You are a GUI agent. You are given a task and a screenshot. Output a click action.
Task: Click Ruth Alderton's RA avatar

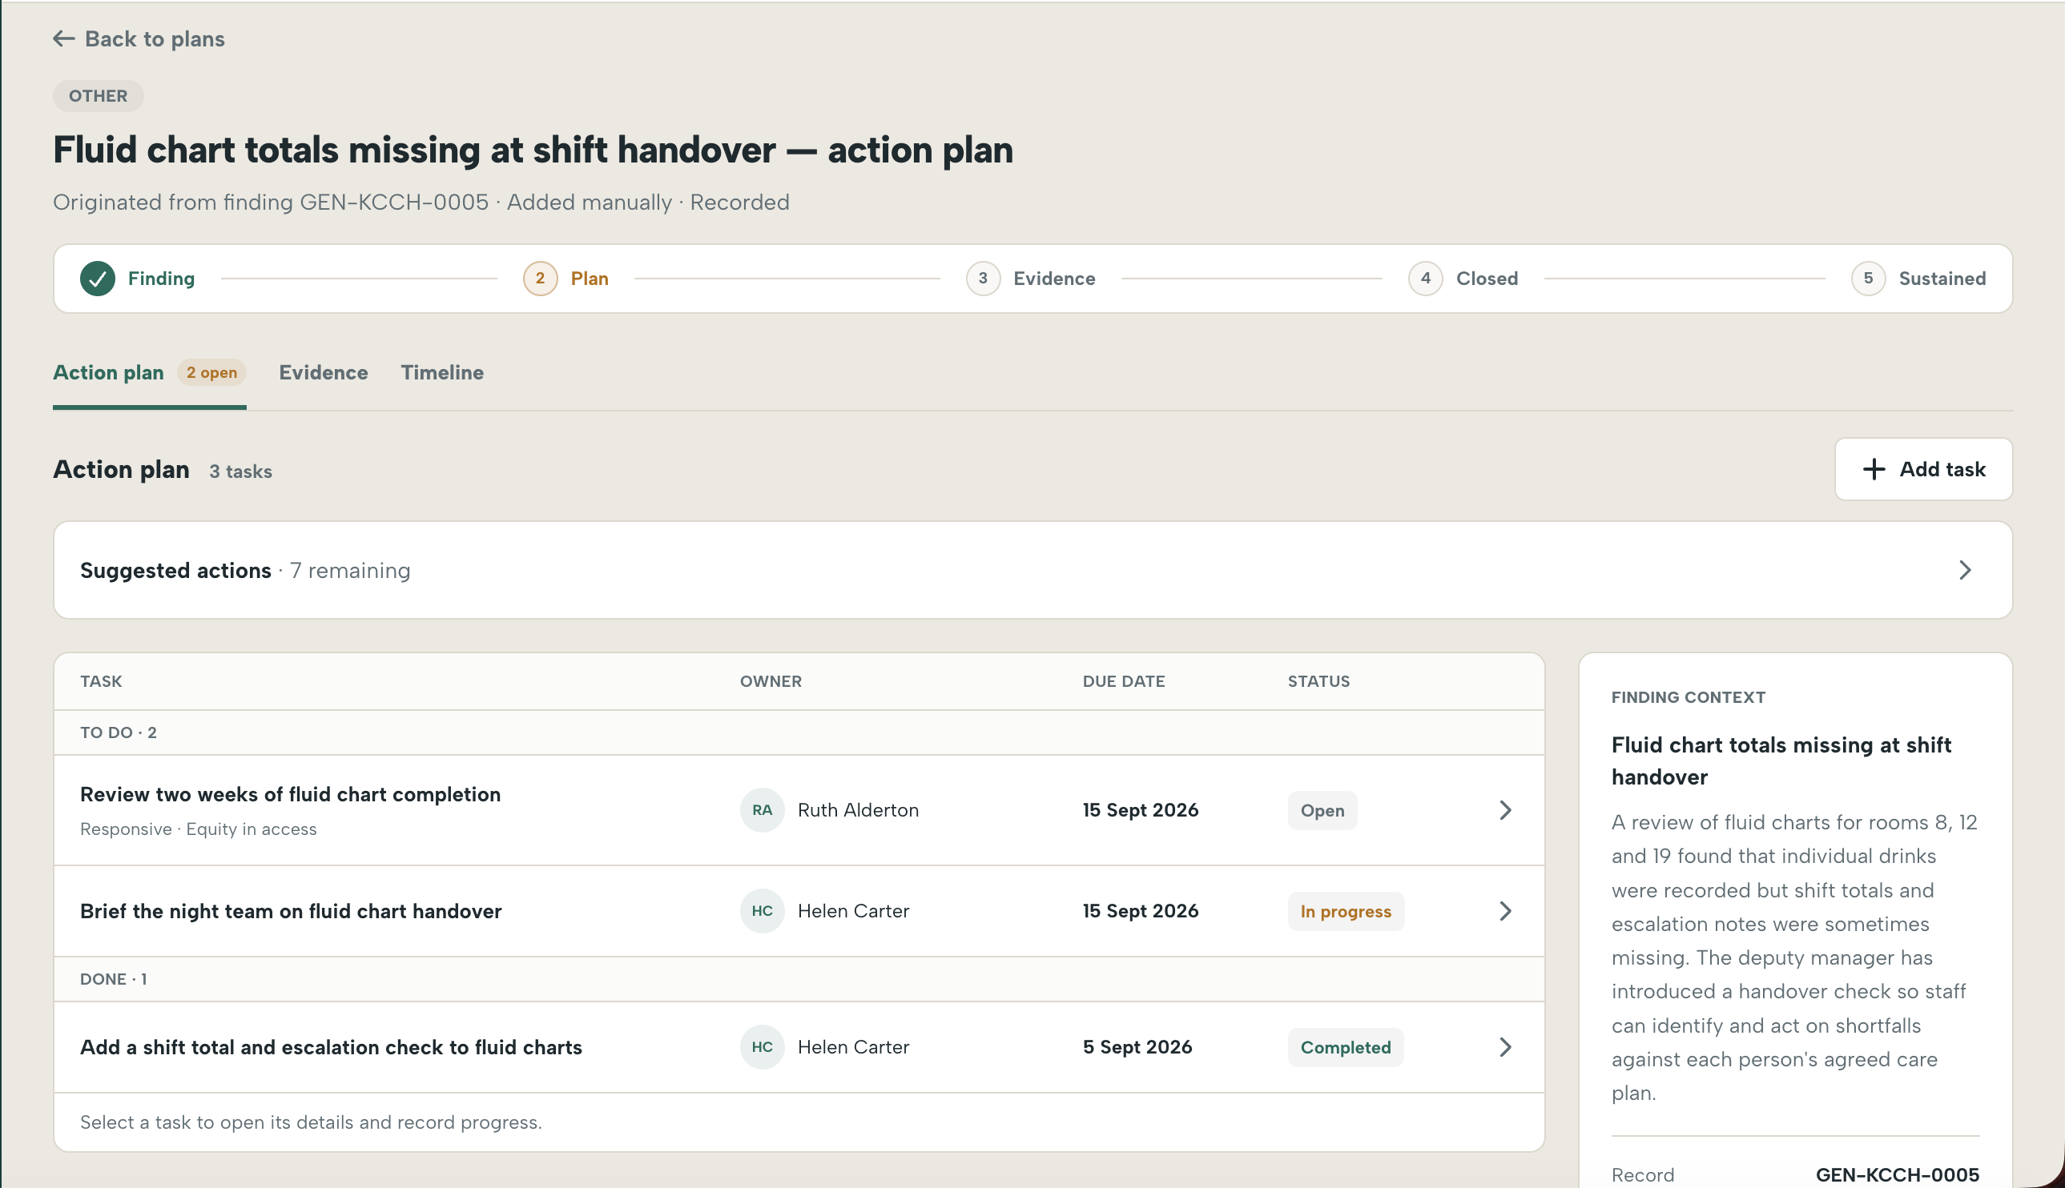(x=762, y=810)
